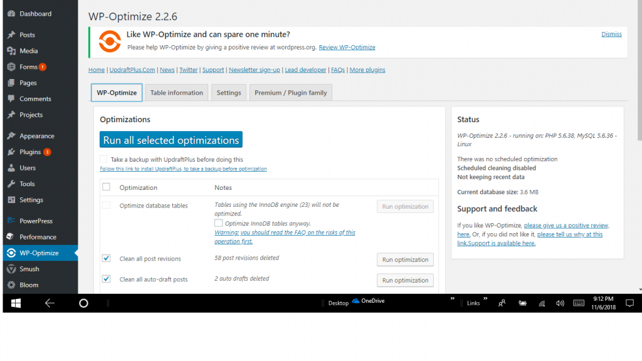Run optimization for auto-draft posts
The image size is (642, 361).
click(x=406, y=280)
